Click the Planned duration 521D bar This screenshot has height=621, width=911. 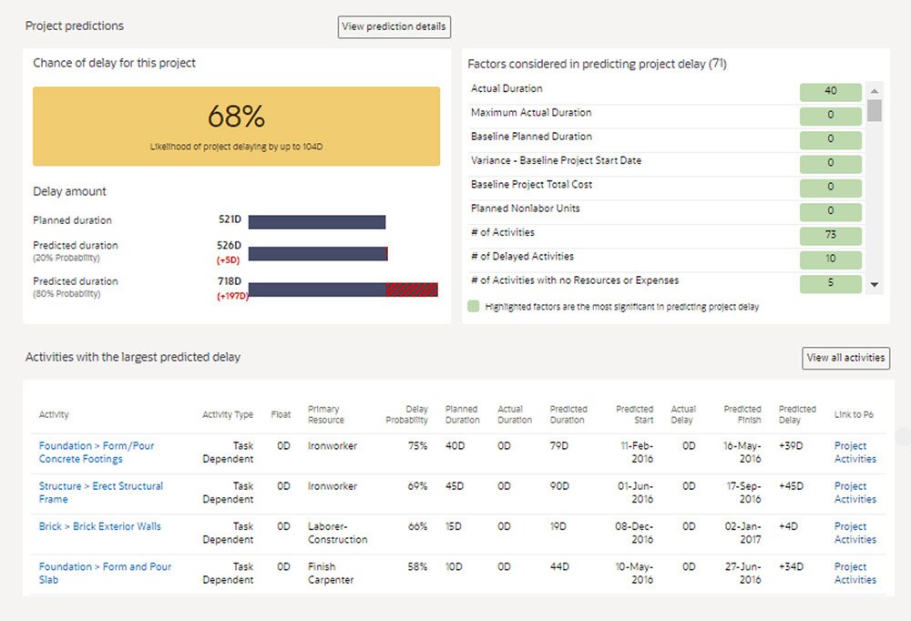coord(316,219)
